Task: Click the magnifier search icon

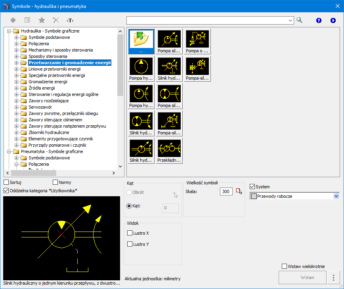Action: tap(299, 20)
